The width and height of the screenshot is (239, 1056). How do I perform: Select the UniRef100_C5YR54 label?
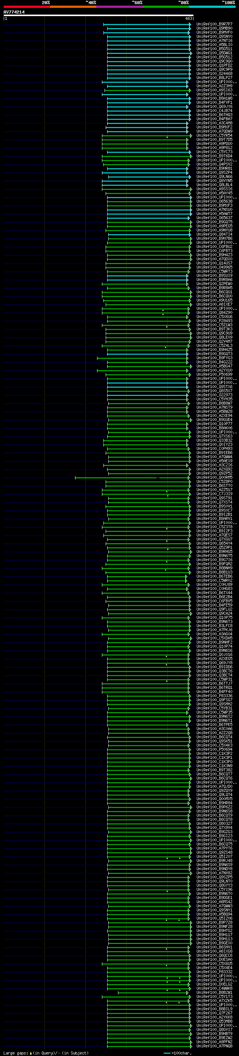point(214,135)
